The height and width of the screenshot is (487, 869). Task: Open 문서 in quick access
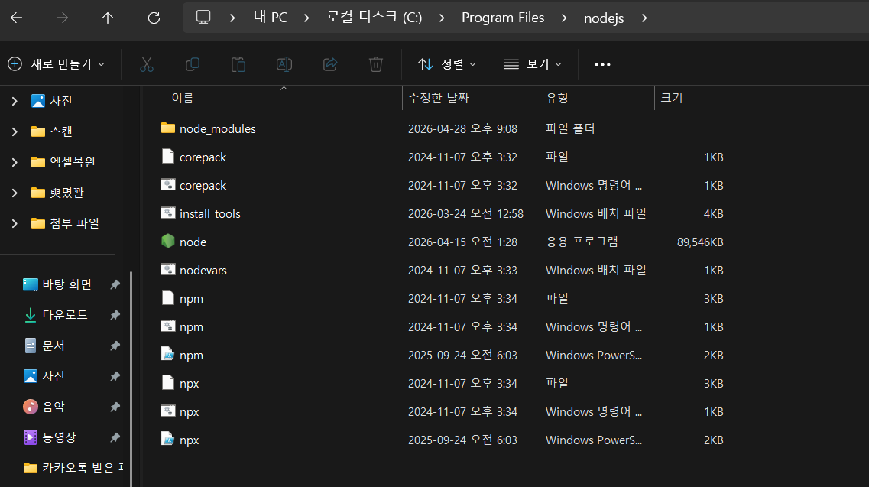[54, 346]
